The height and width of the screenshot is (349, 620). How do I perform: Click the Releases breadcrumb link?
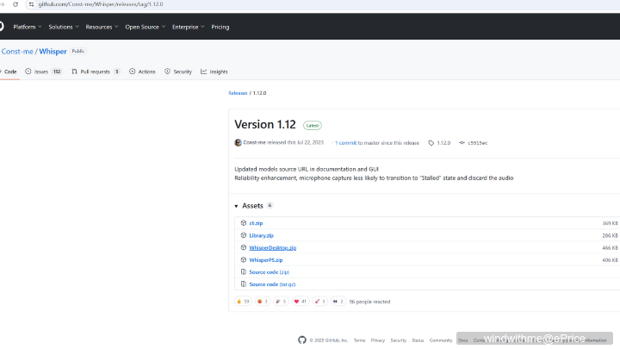tap(238, 92)
